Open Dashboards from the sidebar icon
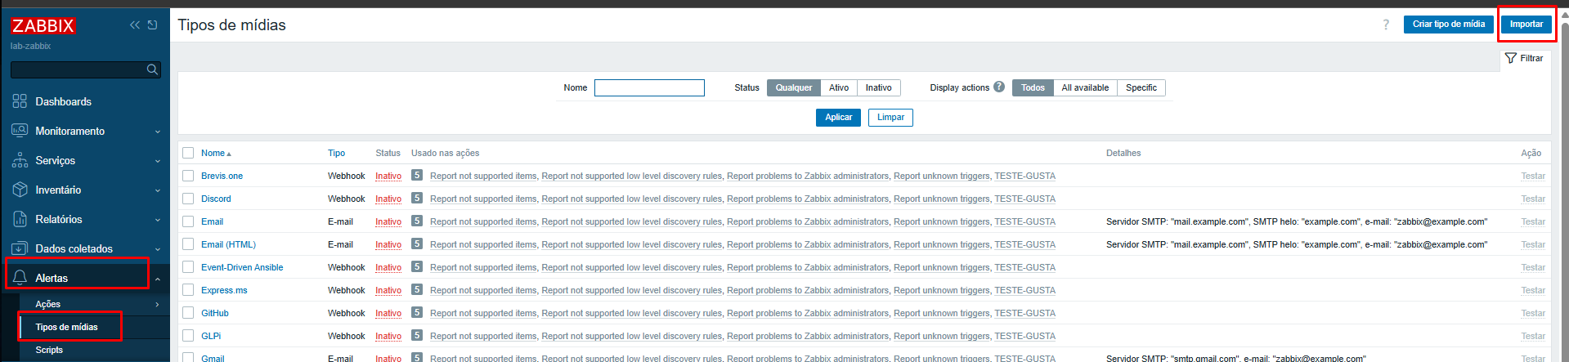 click(20, 101)
